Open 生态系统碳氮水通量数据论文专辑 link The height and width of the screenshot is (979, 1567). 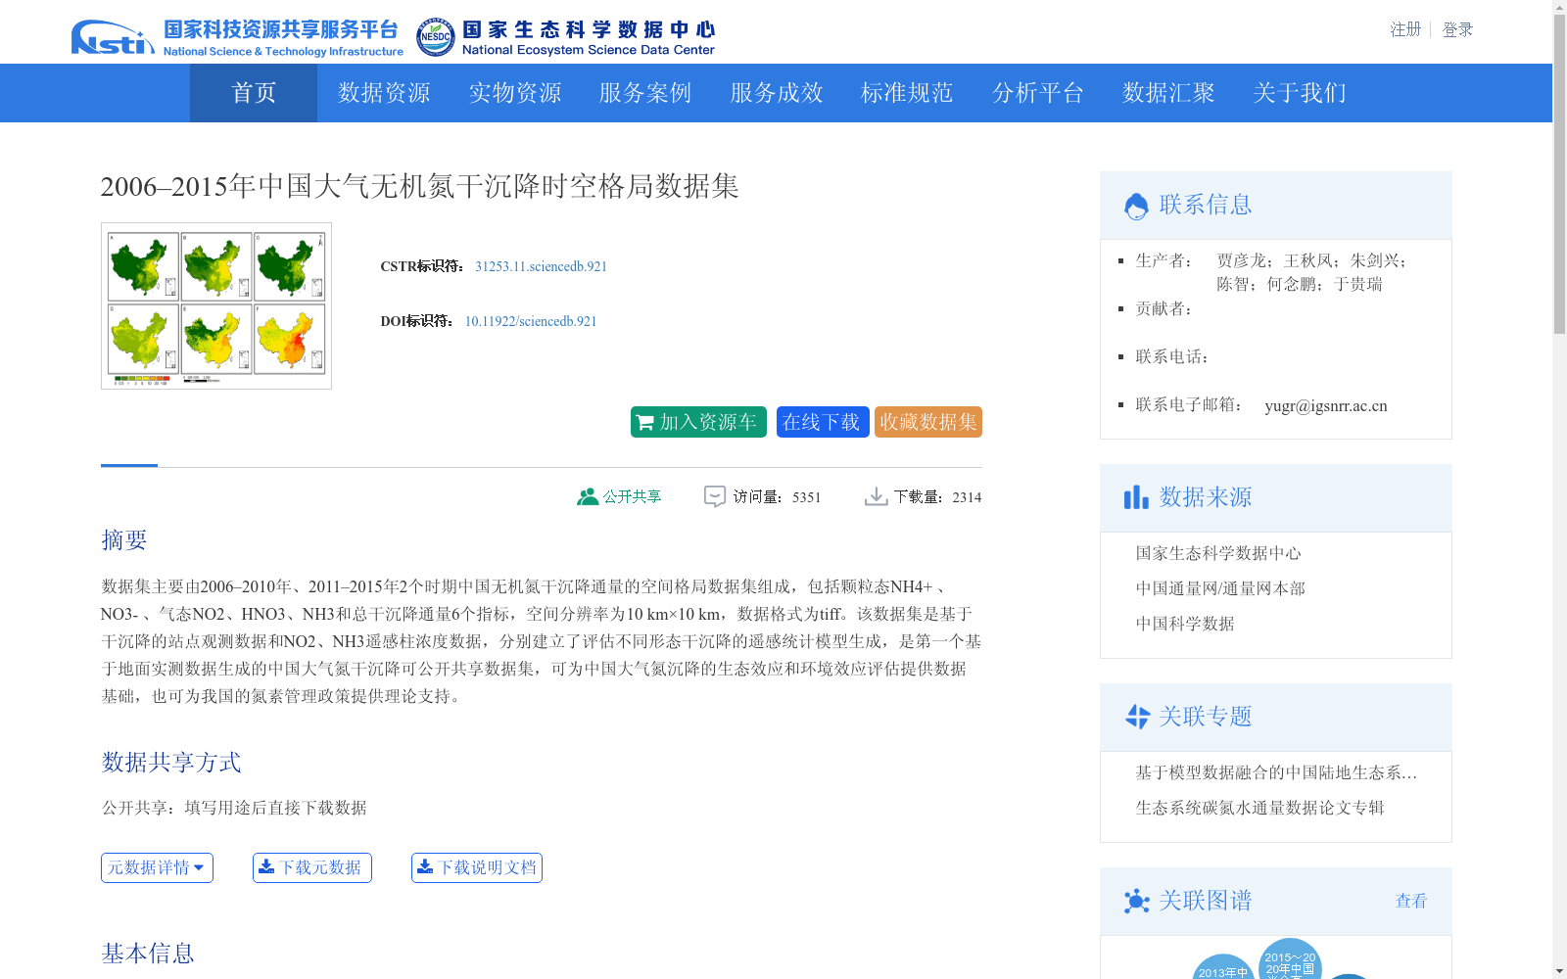point(1259,808)
